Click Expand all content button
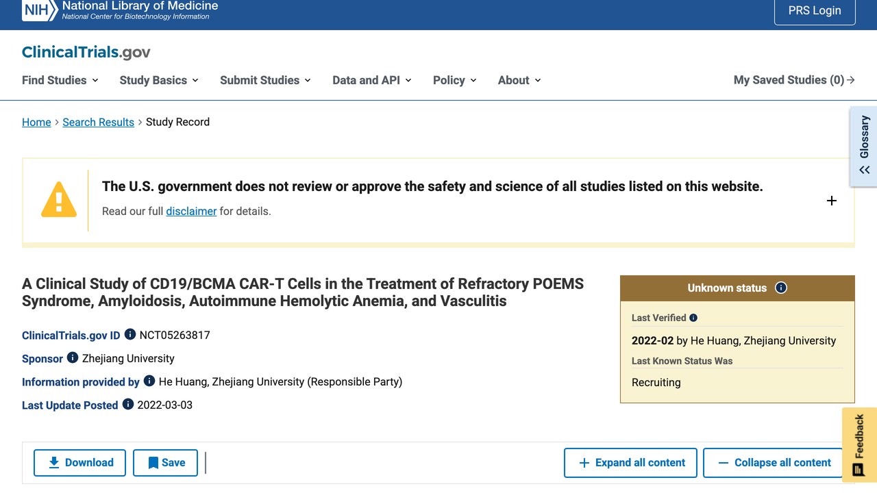 pyautogui.click(x=630, y=463)
